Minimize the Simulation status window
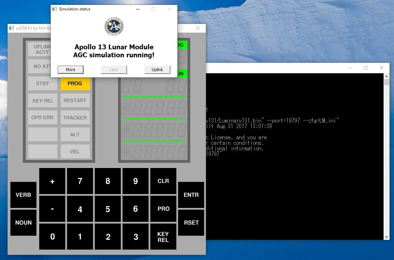Image resolution: width=394 pixels, height=260 pixels. 138,9
